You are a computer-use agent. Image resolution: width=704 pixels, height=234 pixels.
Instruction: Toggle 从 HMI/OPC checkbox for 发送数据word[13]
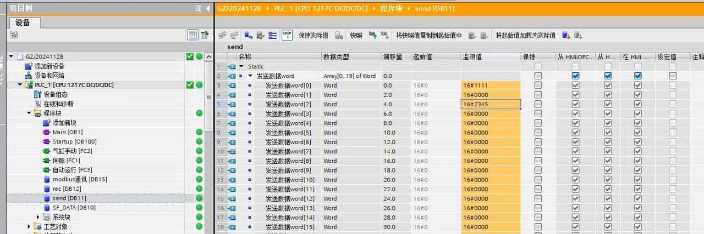pyautogui.click(x=575, y=208)
